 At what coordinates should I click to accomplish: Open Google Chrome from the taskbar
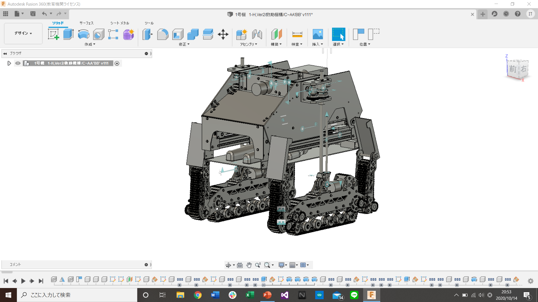click(198, 295)
